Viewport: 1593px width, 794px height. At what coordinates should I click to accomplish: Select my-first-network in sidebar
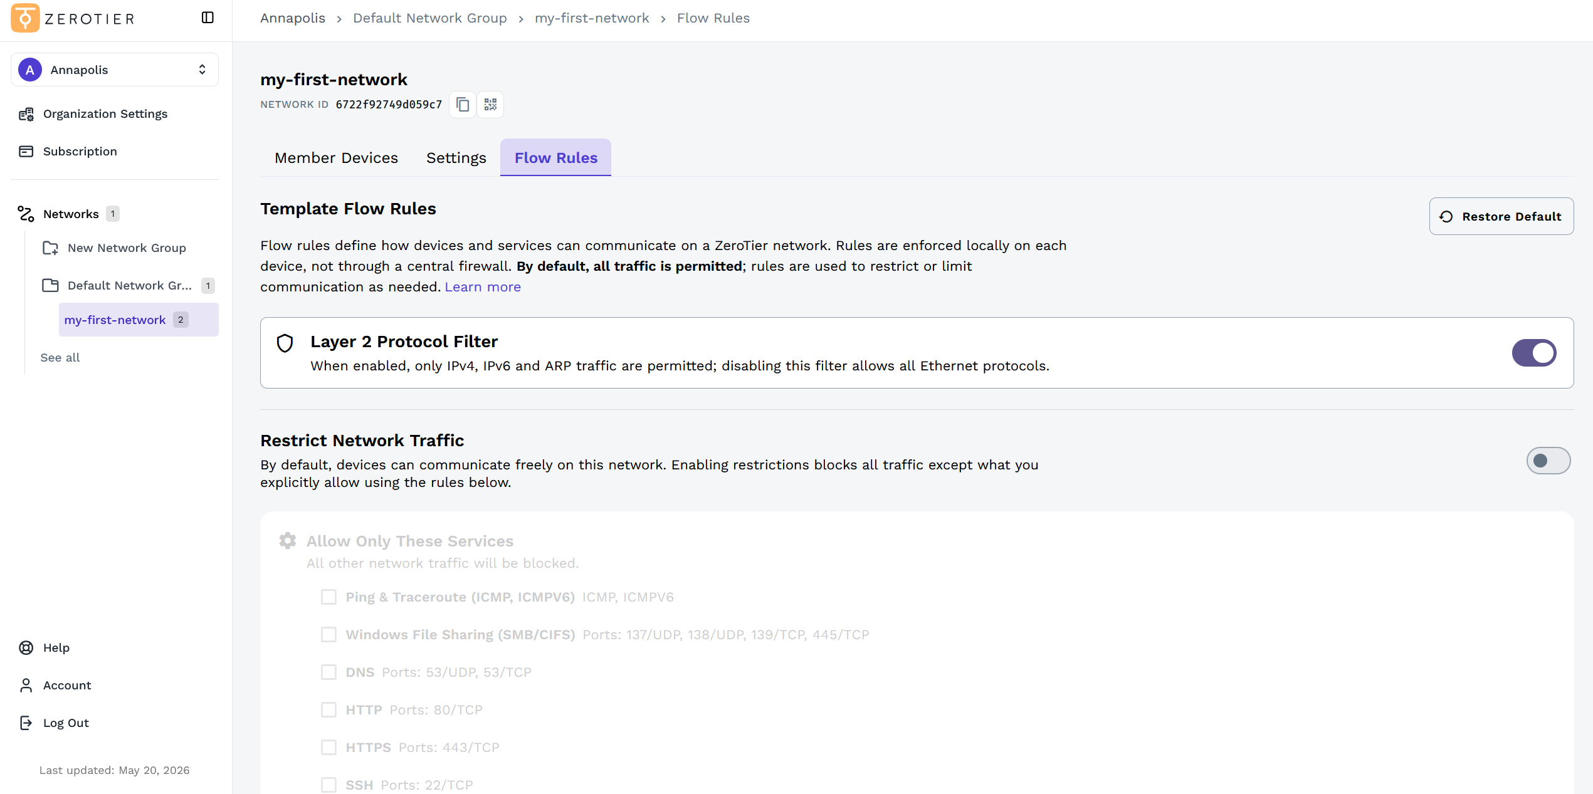(139, 320)
